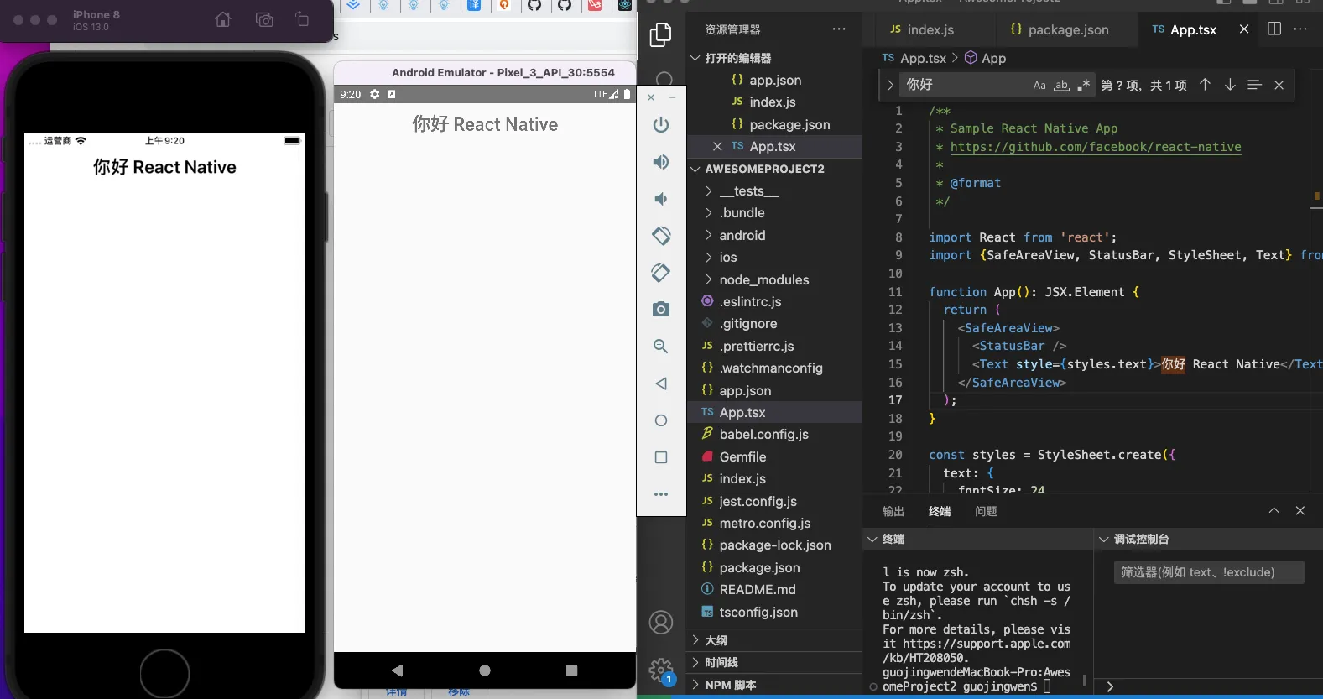The height and width of the screenshot is (699, 1323).
Task: Open Gemfile in file tree
Action: (774, 457)
